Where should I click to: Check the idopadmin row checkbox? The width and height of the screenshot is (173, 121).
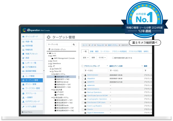(83, 79)
